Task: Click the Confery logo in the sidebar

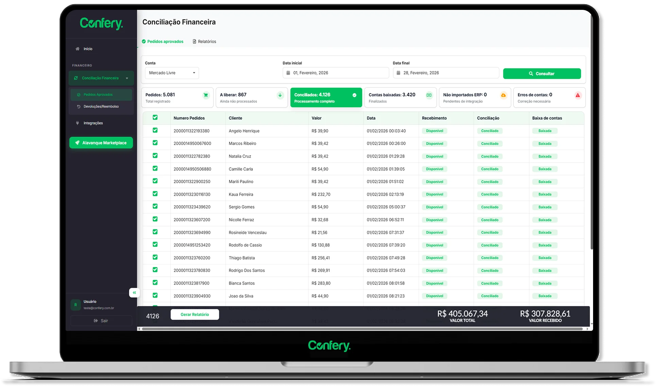Action: [101, 23]
